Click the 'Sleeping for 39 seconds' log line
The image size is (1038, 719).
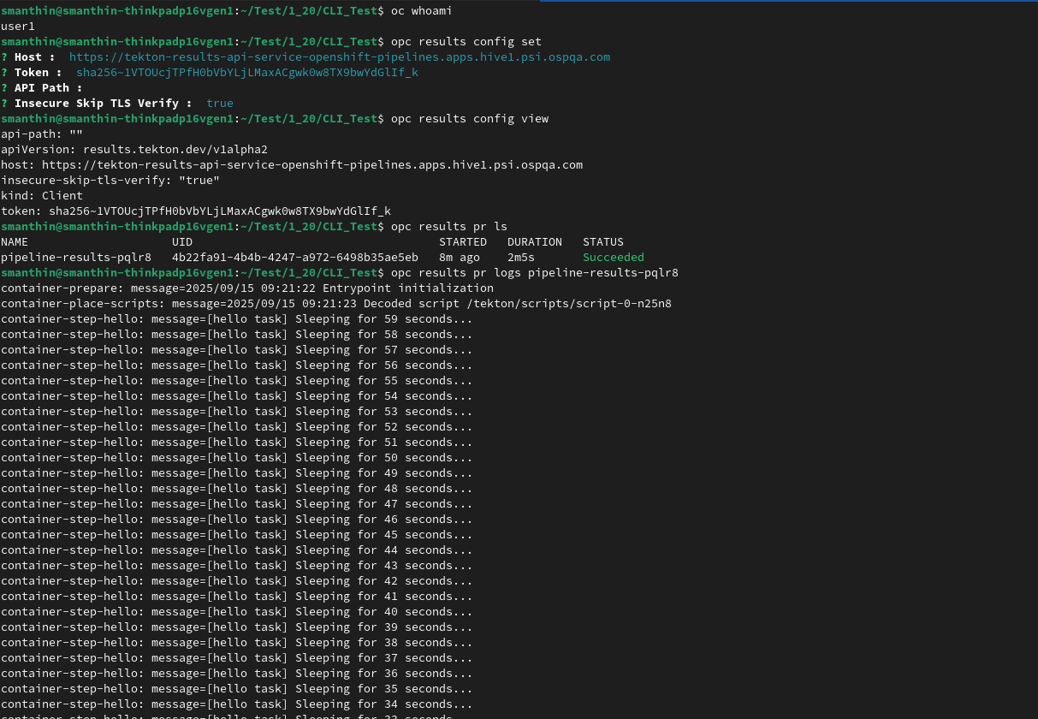[x=237, y=627]
